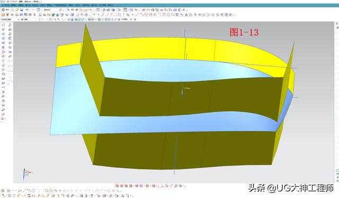Click the Open folder icon
Image resolution: width=339 pixels, height=198 pixels.
coord(17,10)
